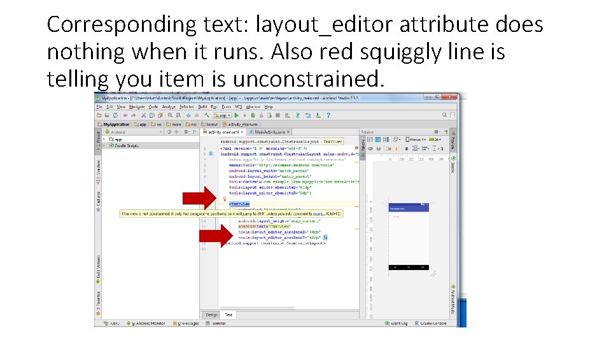Click the Undo arrow icon
This screenshot has width=611, height=344.
tap(125, 115)
